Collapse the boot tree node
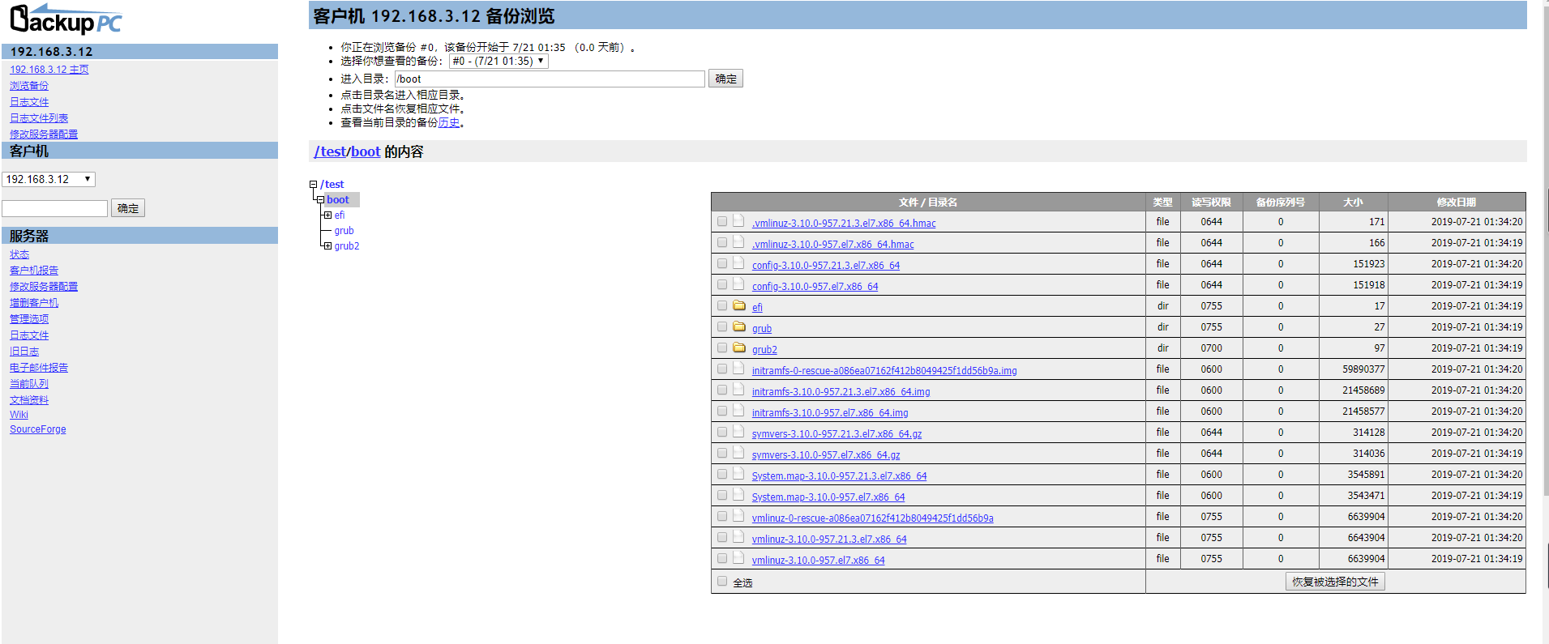1549x644 pixels. click(x=320, y=200)
